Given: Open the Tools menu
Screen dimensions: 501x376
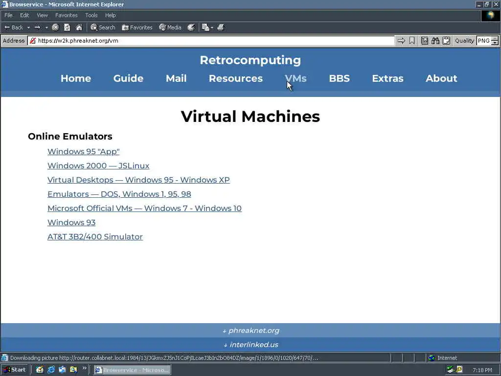Looking at the screenshot, I should tap(91, 15).
